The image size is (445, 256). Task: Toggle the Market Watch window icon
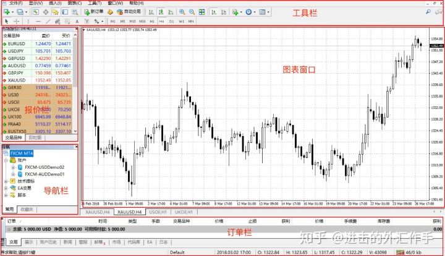click(x=35, y=12)
